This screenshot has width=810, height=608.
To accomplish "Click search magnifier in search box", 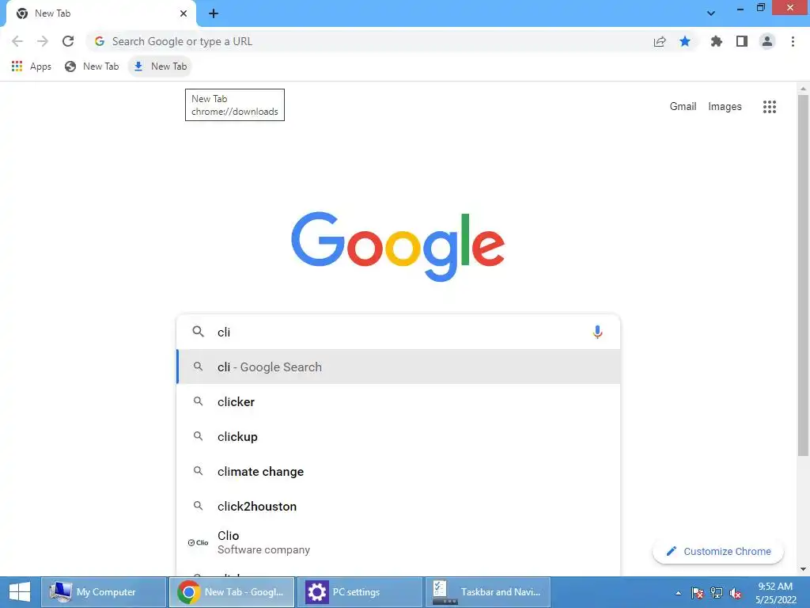I will [x=199, y=332].
